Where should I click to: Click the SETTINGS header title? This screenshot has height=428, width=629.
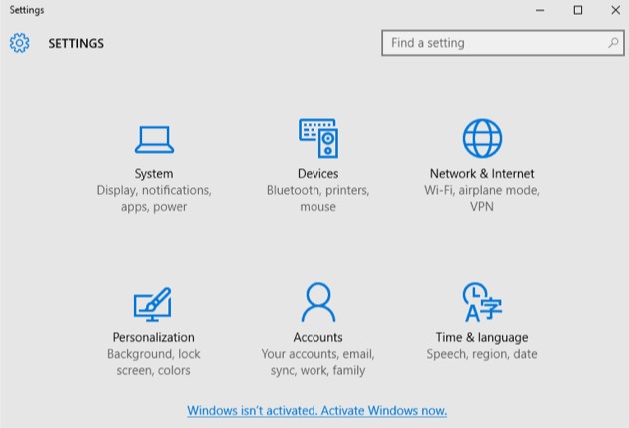(x=76, y=43)
